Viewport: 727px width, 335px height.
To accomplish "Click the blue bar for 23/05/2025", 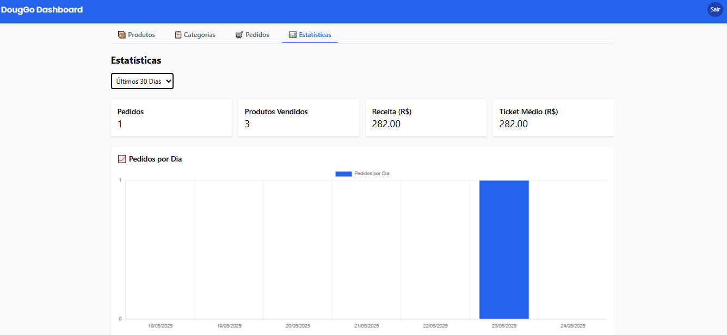I will (x=504, y=249).
